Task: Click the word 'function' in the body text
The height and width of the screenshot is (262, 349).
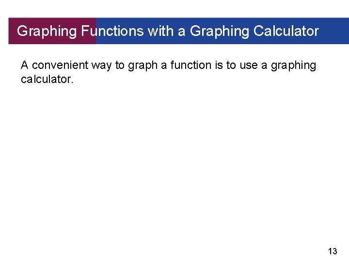Action: point(191,65)
